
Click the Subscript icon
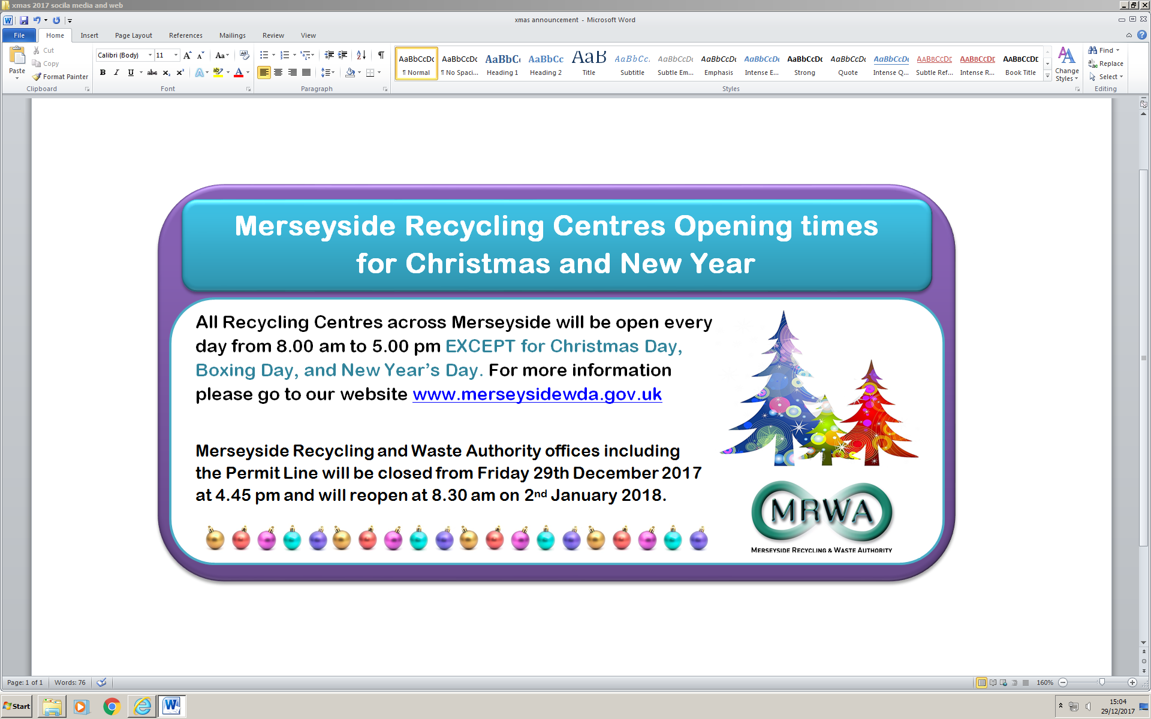(x=167, y=72)
